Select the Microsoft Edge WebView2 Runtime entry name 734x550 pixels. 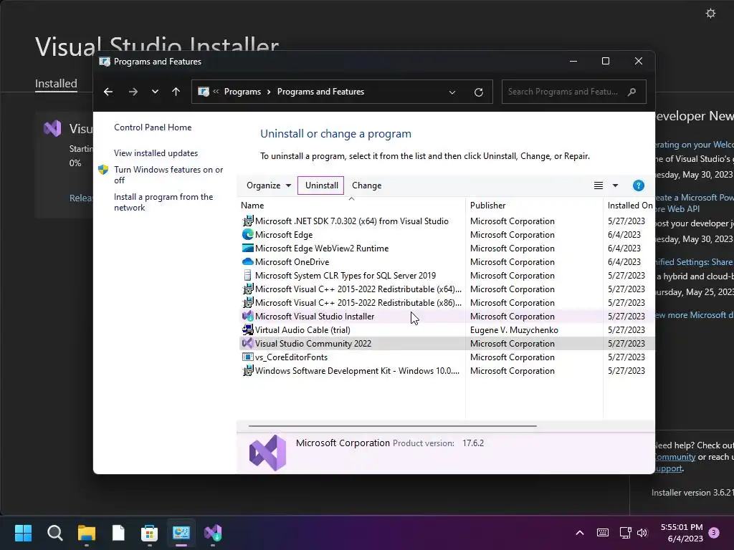click(322, 249)
